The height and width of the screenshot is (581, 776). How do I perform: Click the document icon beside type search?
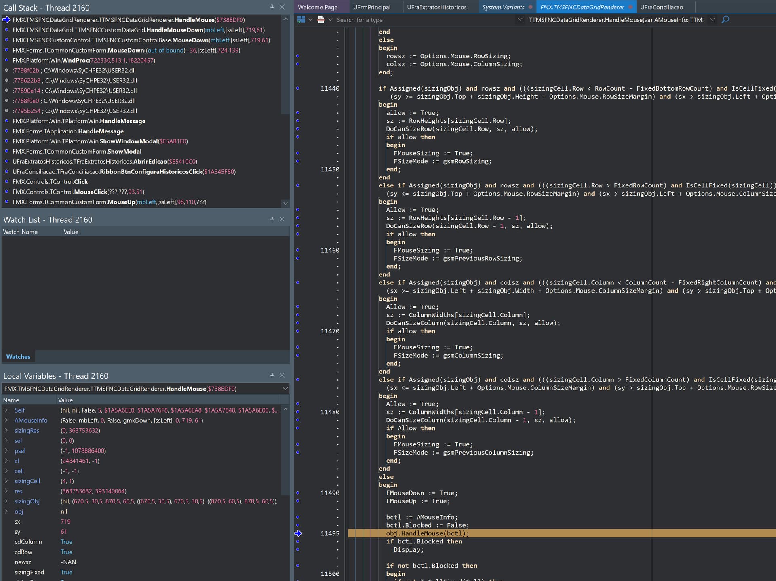pyautogui.click(x=321, y=19)
